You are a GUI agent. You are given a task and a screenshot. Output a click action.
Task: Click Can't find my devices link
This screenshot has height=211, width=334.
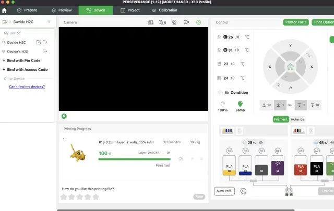point(27,86)
